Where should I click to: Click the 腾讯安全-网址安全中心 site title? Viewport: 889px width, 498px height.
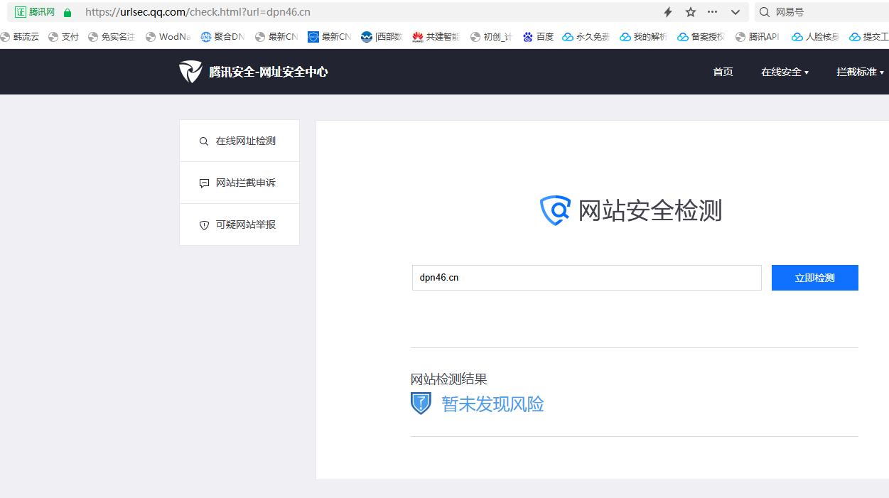pos(269,72)
